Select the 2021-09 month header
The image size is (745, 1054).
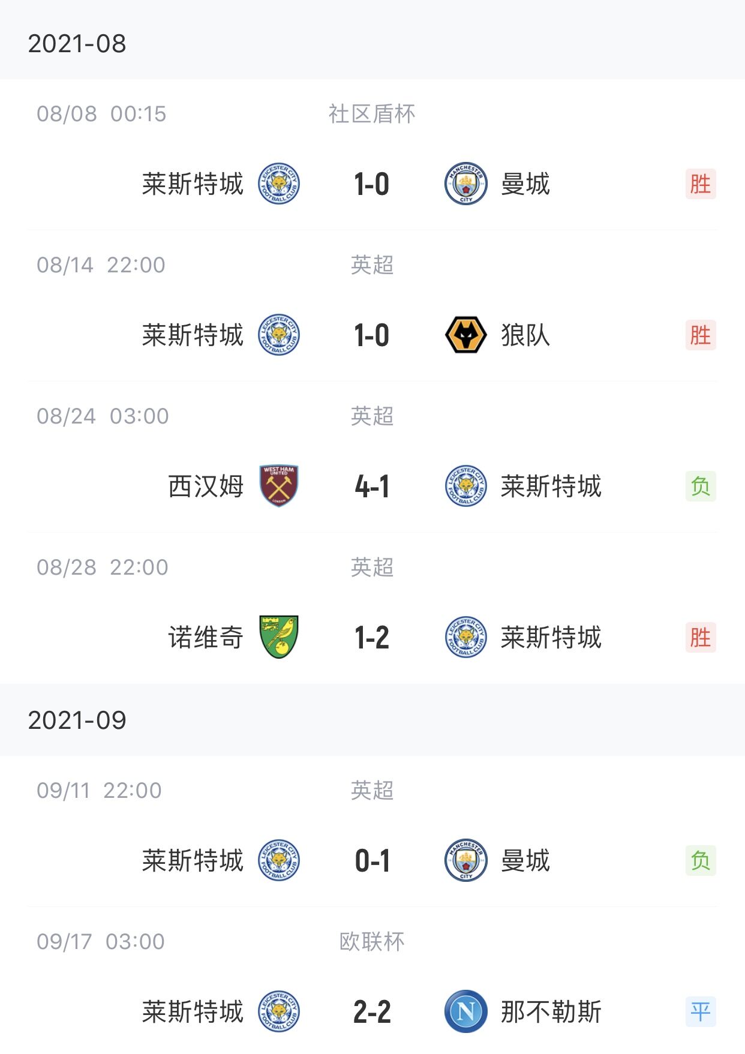click(372, 720)
